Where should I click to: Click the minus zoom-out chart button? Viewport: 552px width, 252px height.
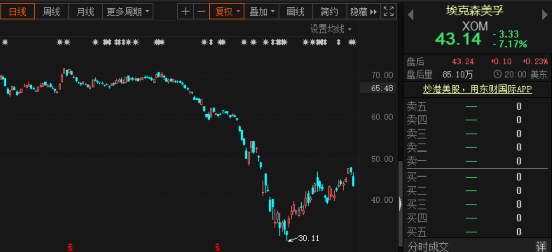point(202,12)
